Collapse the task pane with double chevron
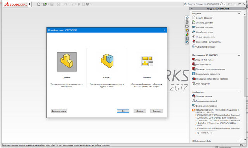The image size is (248, 148). 191,9
